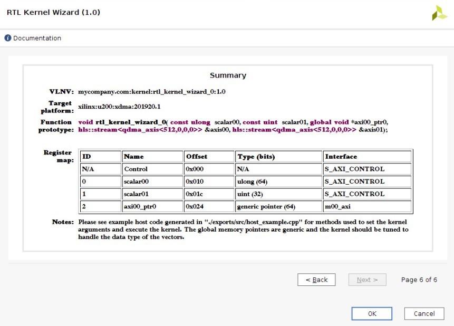The height and width of the screenshot is (326, 454).
Task: Click the Interface column header
Action: [x=367, y=157]
